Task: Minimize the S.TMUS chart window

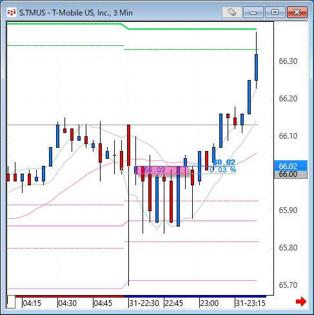Action: click(x=253, y=12)
